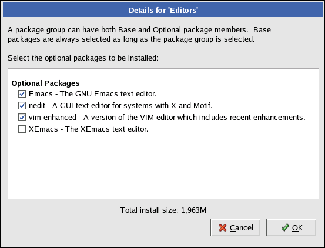Select the XEmacs text editor label
The image size is (325, 248).
[x=89, y=129]
